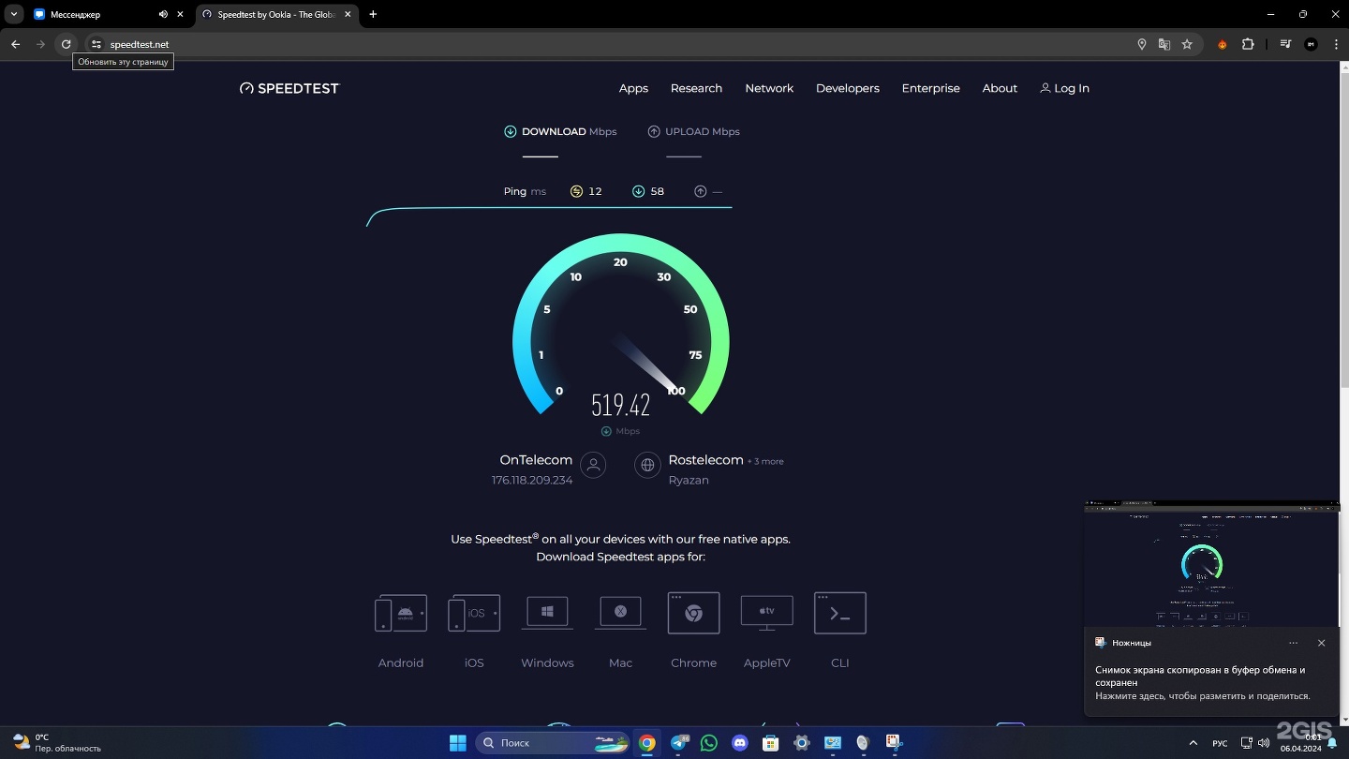Click the globe icon next to Rostelecom
The width and height of the screenshot is (1349, 759).
point(647,465)
